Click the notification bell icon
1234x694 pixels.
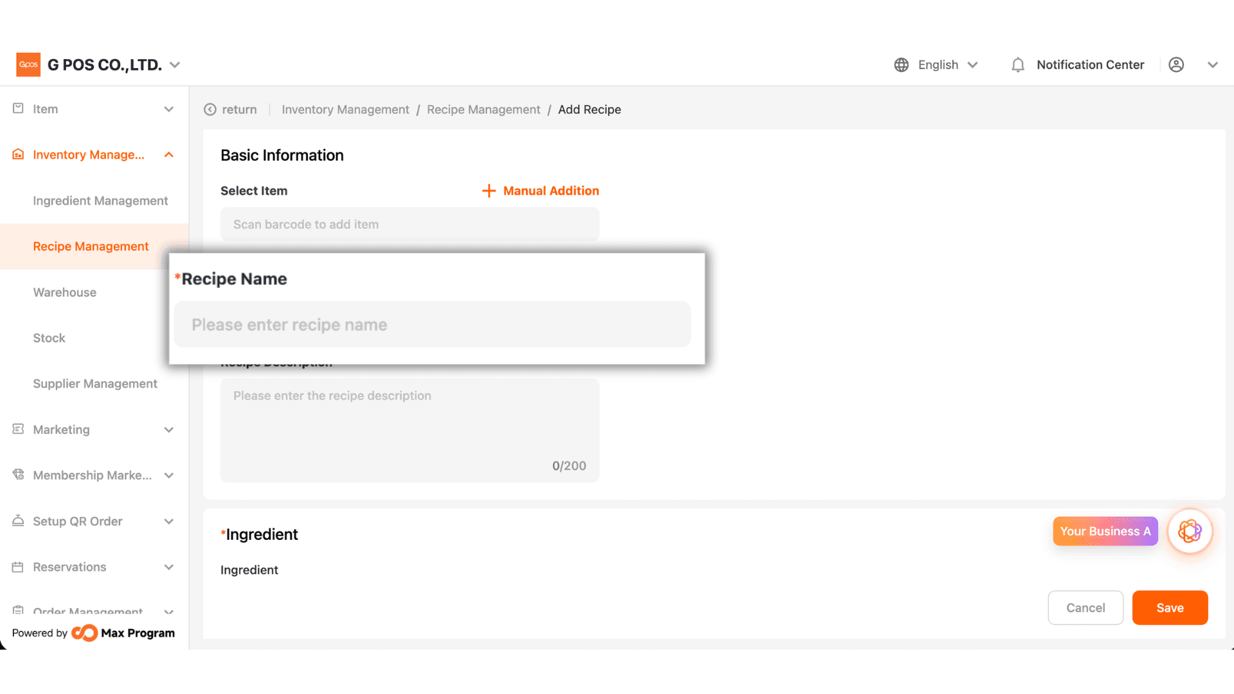(x=1017, y=65)
